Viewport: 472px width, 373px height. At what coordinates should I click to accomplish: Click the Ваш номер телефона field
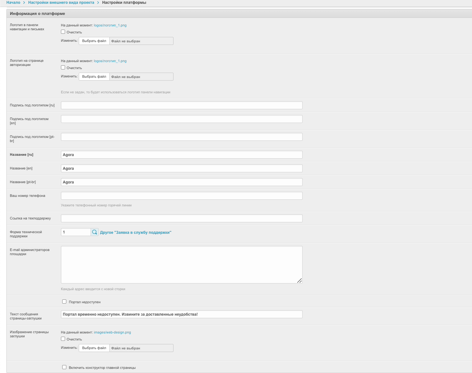click(181, 196)
